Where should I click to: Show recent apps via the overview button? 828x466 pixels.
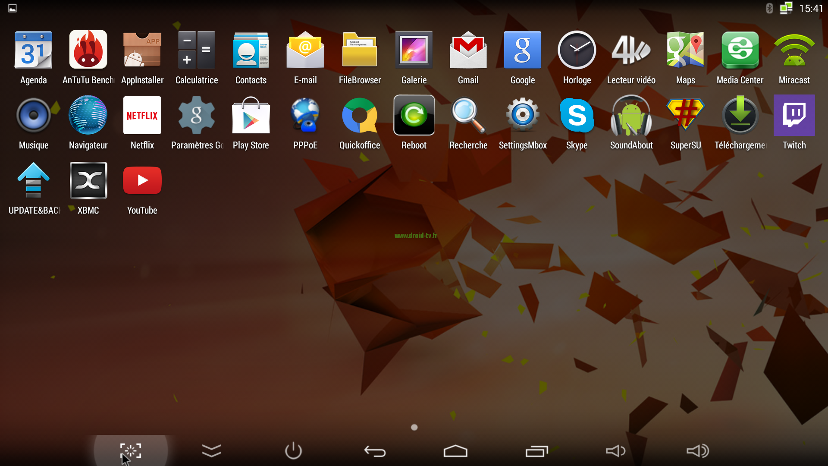(536, 451)
